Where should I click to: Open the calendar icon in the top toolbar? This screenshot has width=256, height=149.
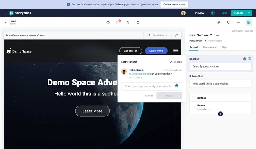coord(138,22)
